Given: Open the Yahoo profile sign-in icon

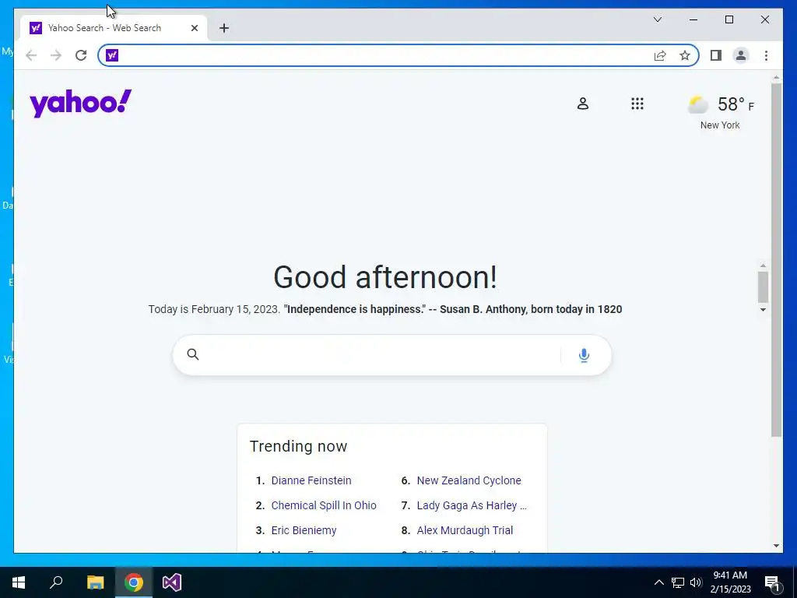Looking at the screenshot, I should pos(582,104).
